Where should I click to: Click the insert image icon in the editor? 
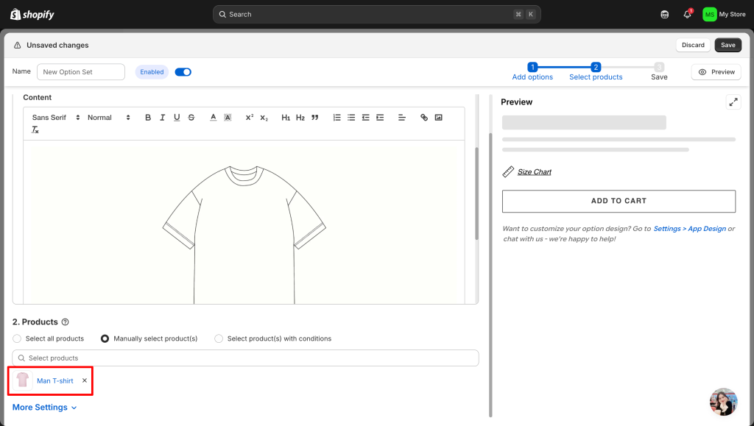coord(439,118)
